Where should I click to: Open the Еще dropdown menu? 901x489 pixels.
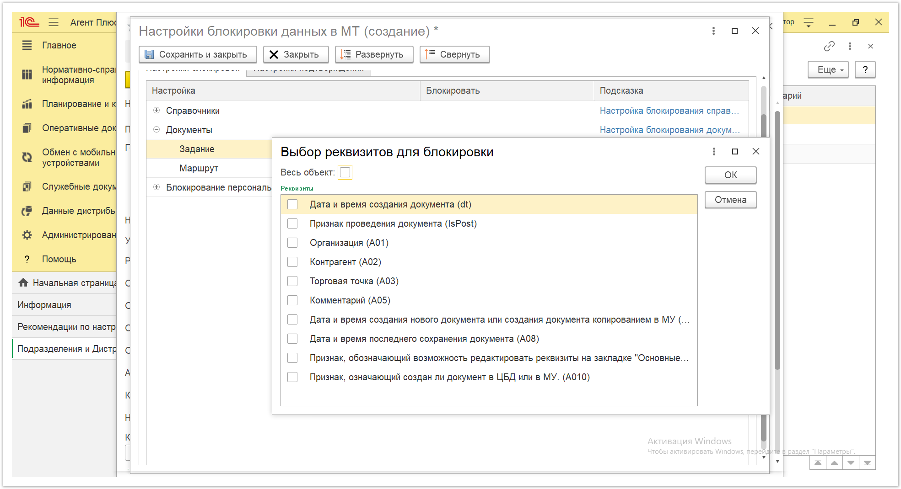(x=828, y=69)
